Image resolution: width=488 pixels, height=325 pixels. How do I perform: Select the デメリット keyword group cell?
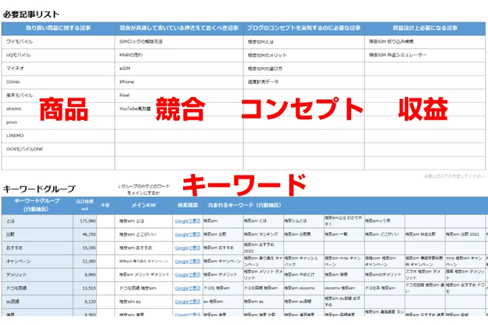(37, 275)
